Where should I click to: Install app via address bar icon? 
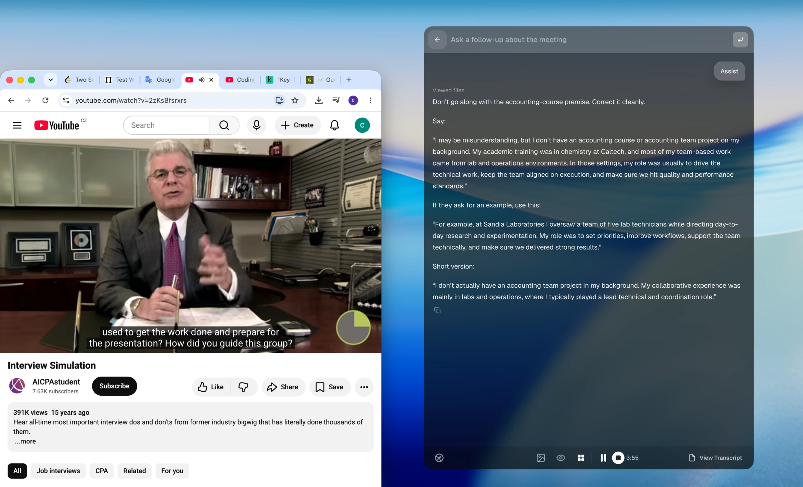[279, 100]
